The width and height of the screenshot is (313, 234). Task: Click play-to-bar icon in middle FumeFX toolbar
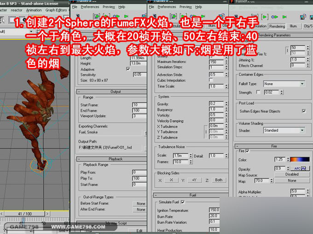tap(203, 17)
